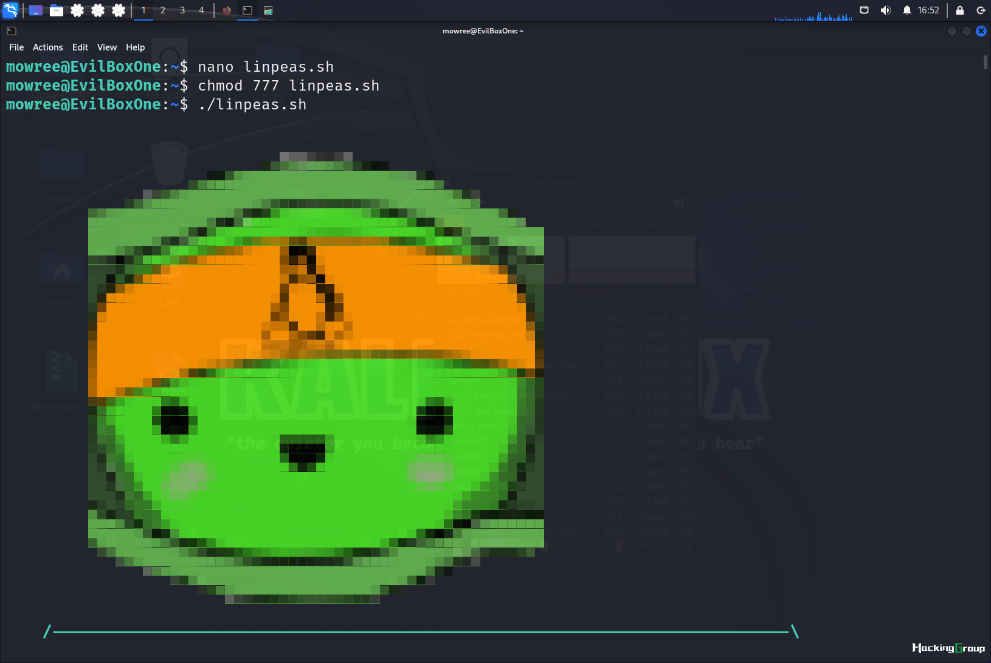
Task: Click the gear launcher beside the file manager icon
Action: (77, 10)
